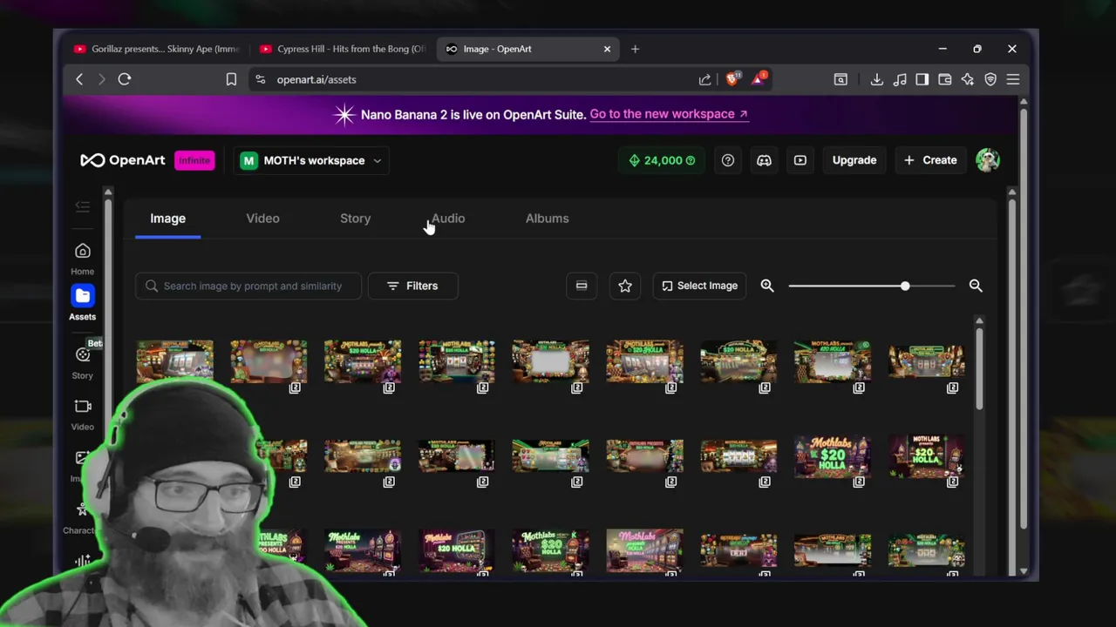Reload the page with refresh icon
The width and height of the screenshot is (1116, 627).
point(125,79)
